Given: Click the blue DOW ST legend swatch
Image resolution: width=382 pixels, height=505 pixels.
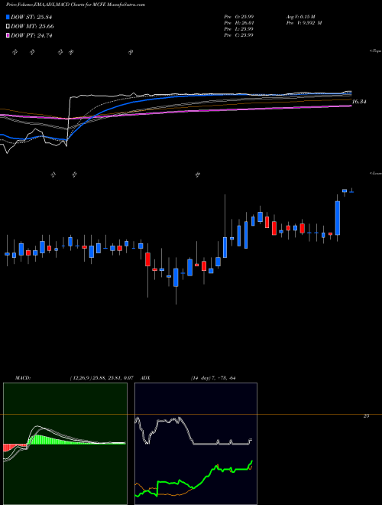Looking at the screenshot, I should point(8,17).
